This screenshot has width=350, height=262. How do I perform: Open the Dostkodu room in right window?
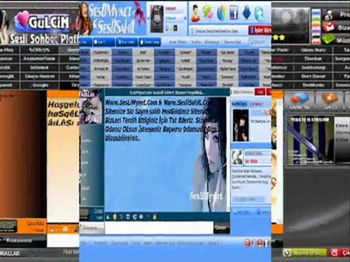click(x=313, y=85)
